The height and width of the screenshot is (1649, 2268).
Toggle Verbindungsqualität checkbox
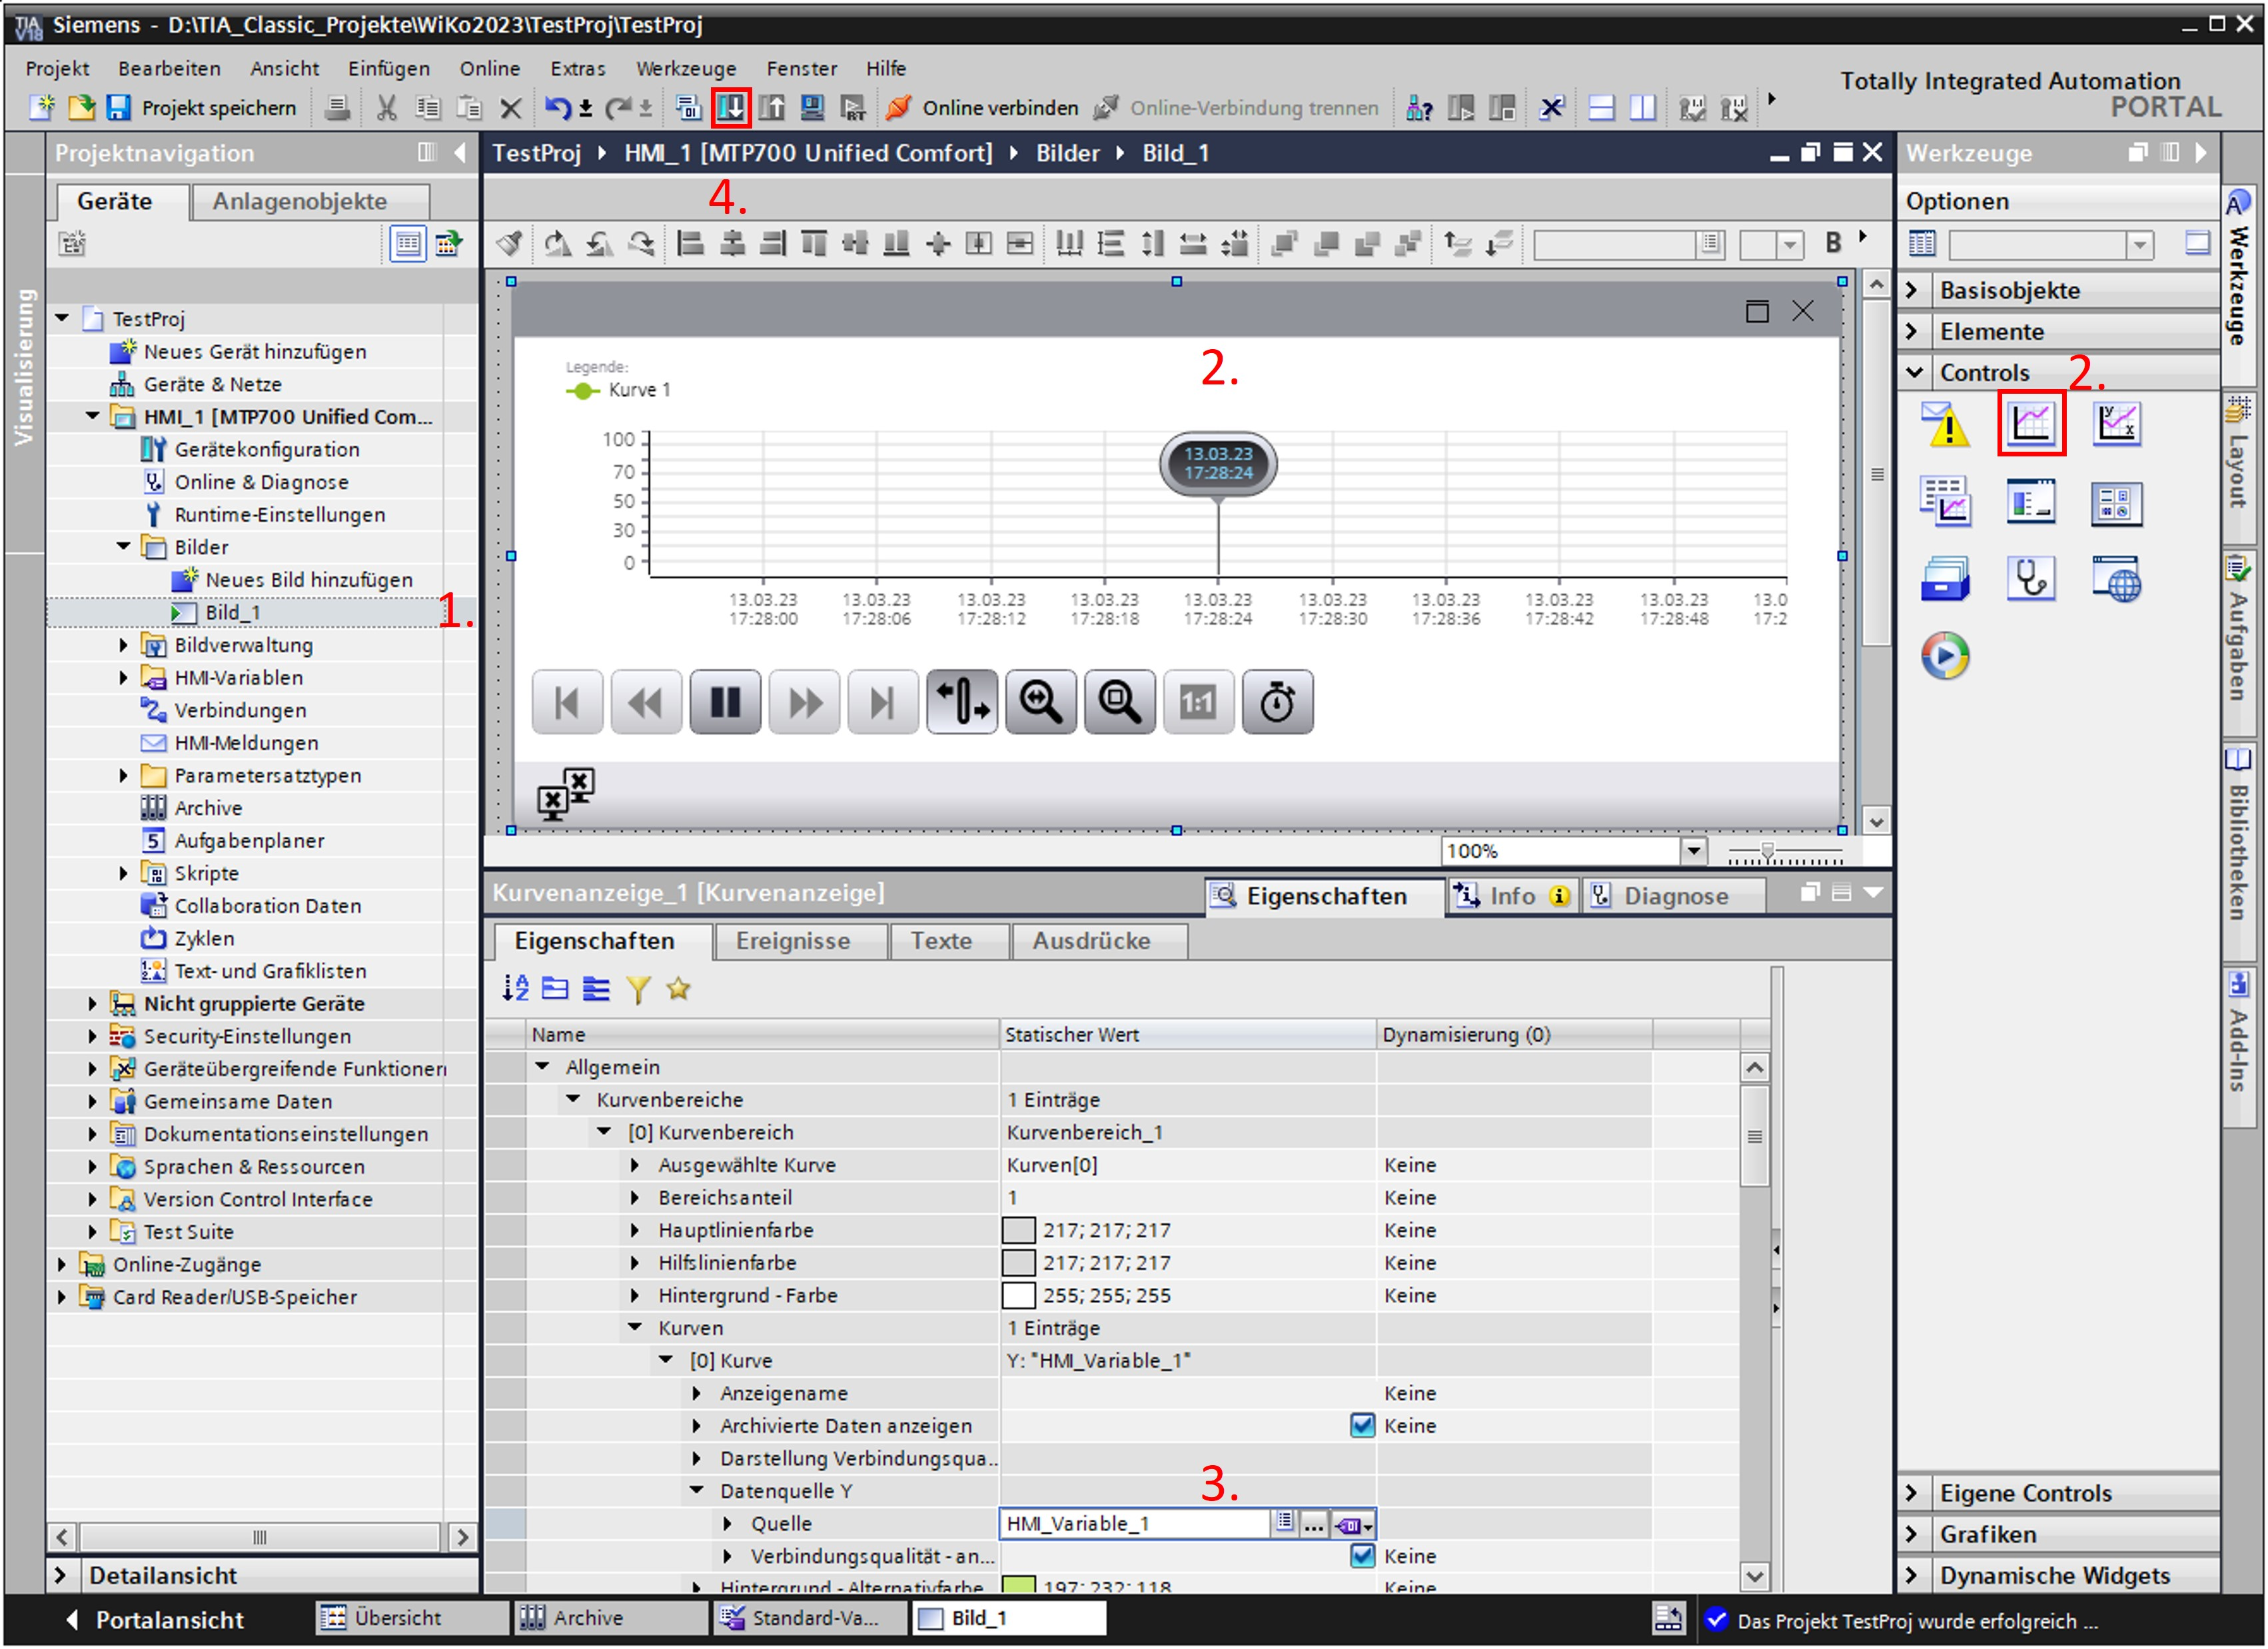coord(1362,1556)
